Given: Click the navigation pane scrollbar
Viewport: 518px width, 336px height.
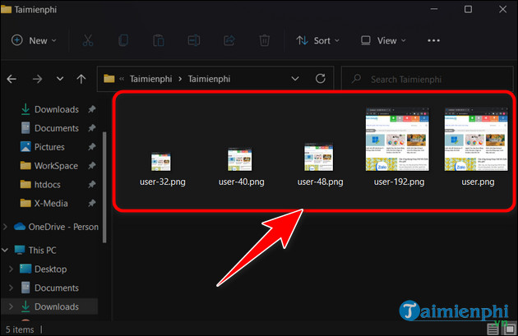Looking at the screenshot, I should coord(104,187).
